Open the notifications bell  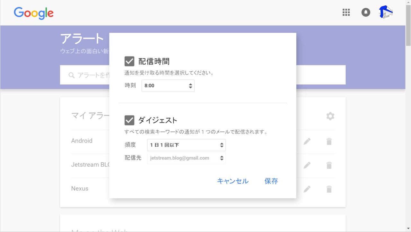[x=366, y=13]
